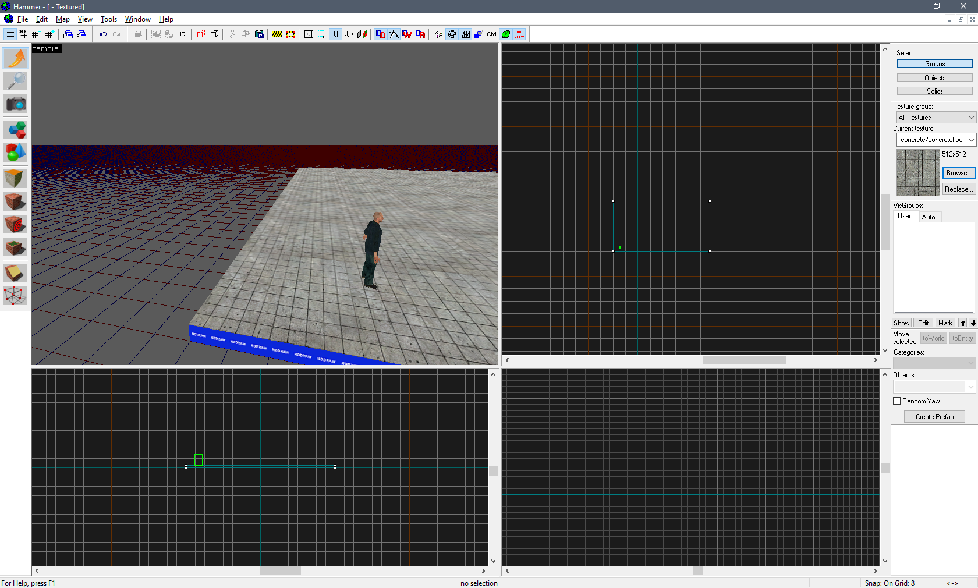978x588 pixels.
Task: Open the Window menu
Action: pyautogui.click(x=138, y=19)
